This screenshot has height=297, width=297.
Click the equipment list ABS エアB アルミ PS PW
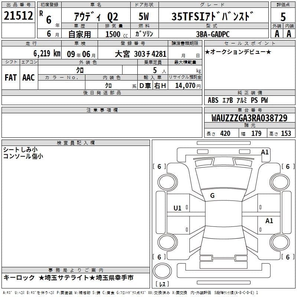click(238, 100)
